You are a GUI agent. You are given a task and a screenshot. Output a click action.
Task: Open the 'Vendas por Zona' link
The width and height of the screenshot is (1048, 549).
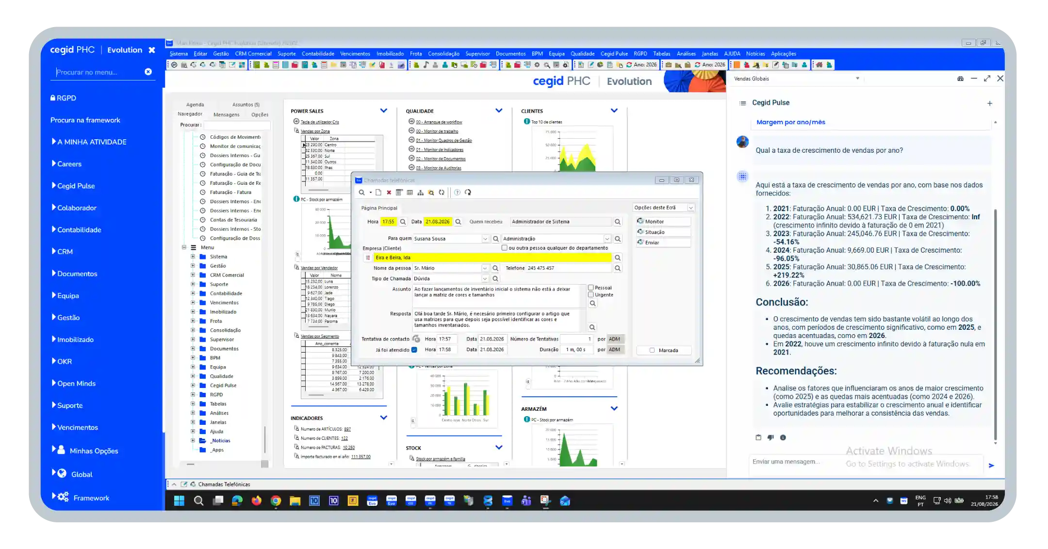click(x=315, y=131)
